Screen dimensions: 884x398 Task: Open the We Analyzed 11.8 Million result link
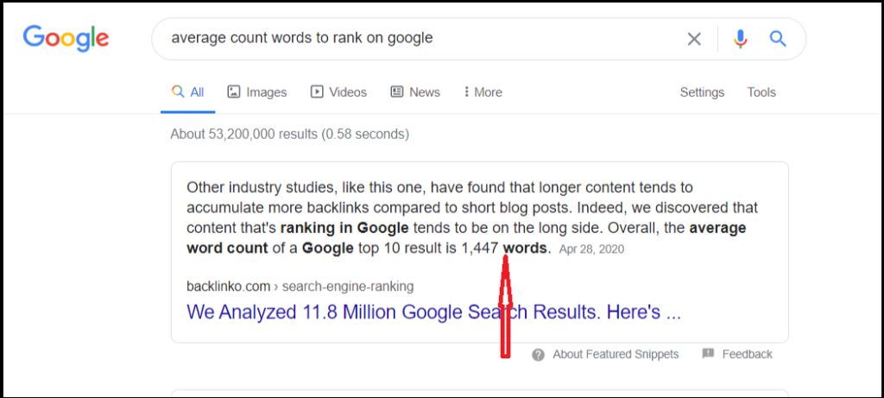point(433,312)
